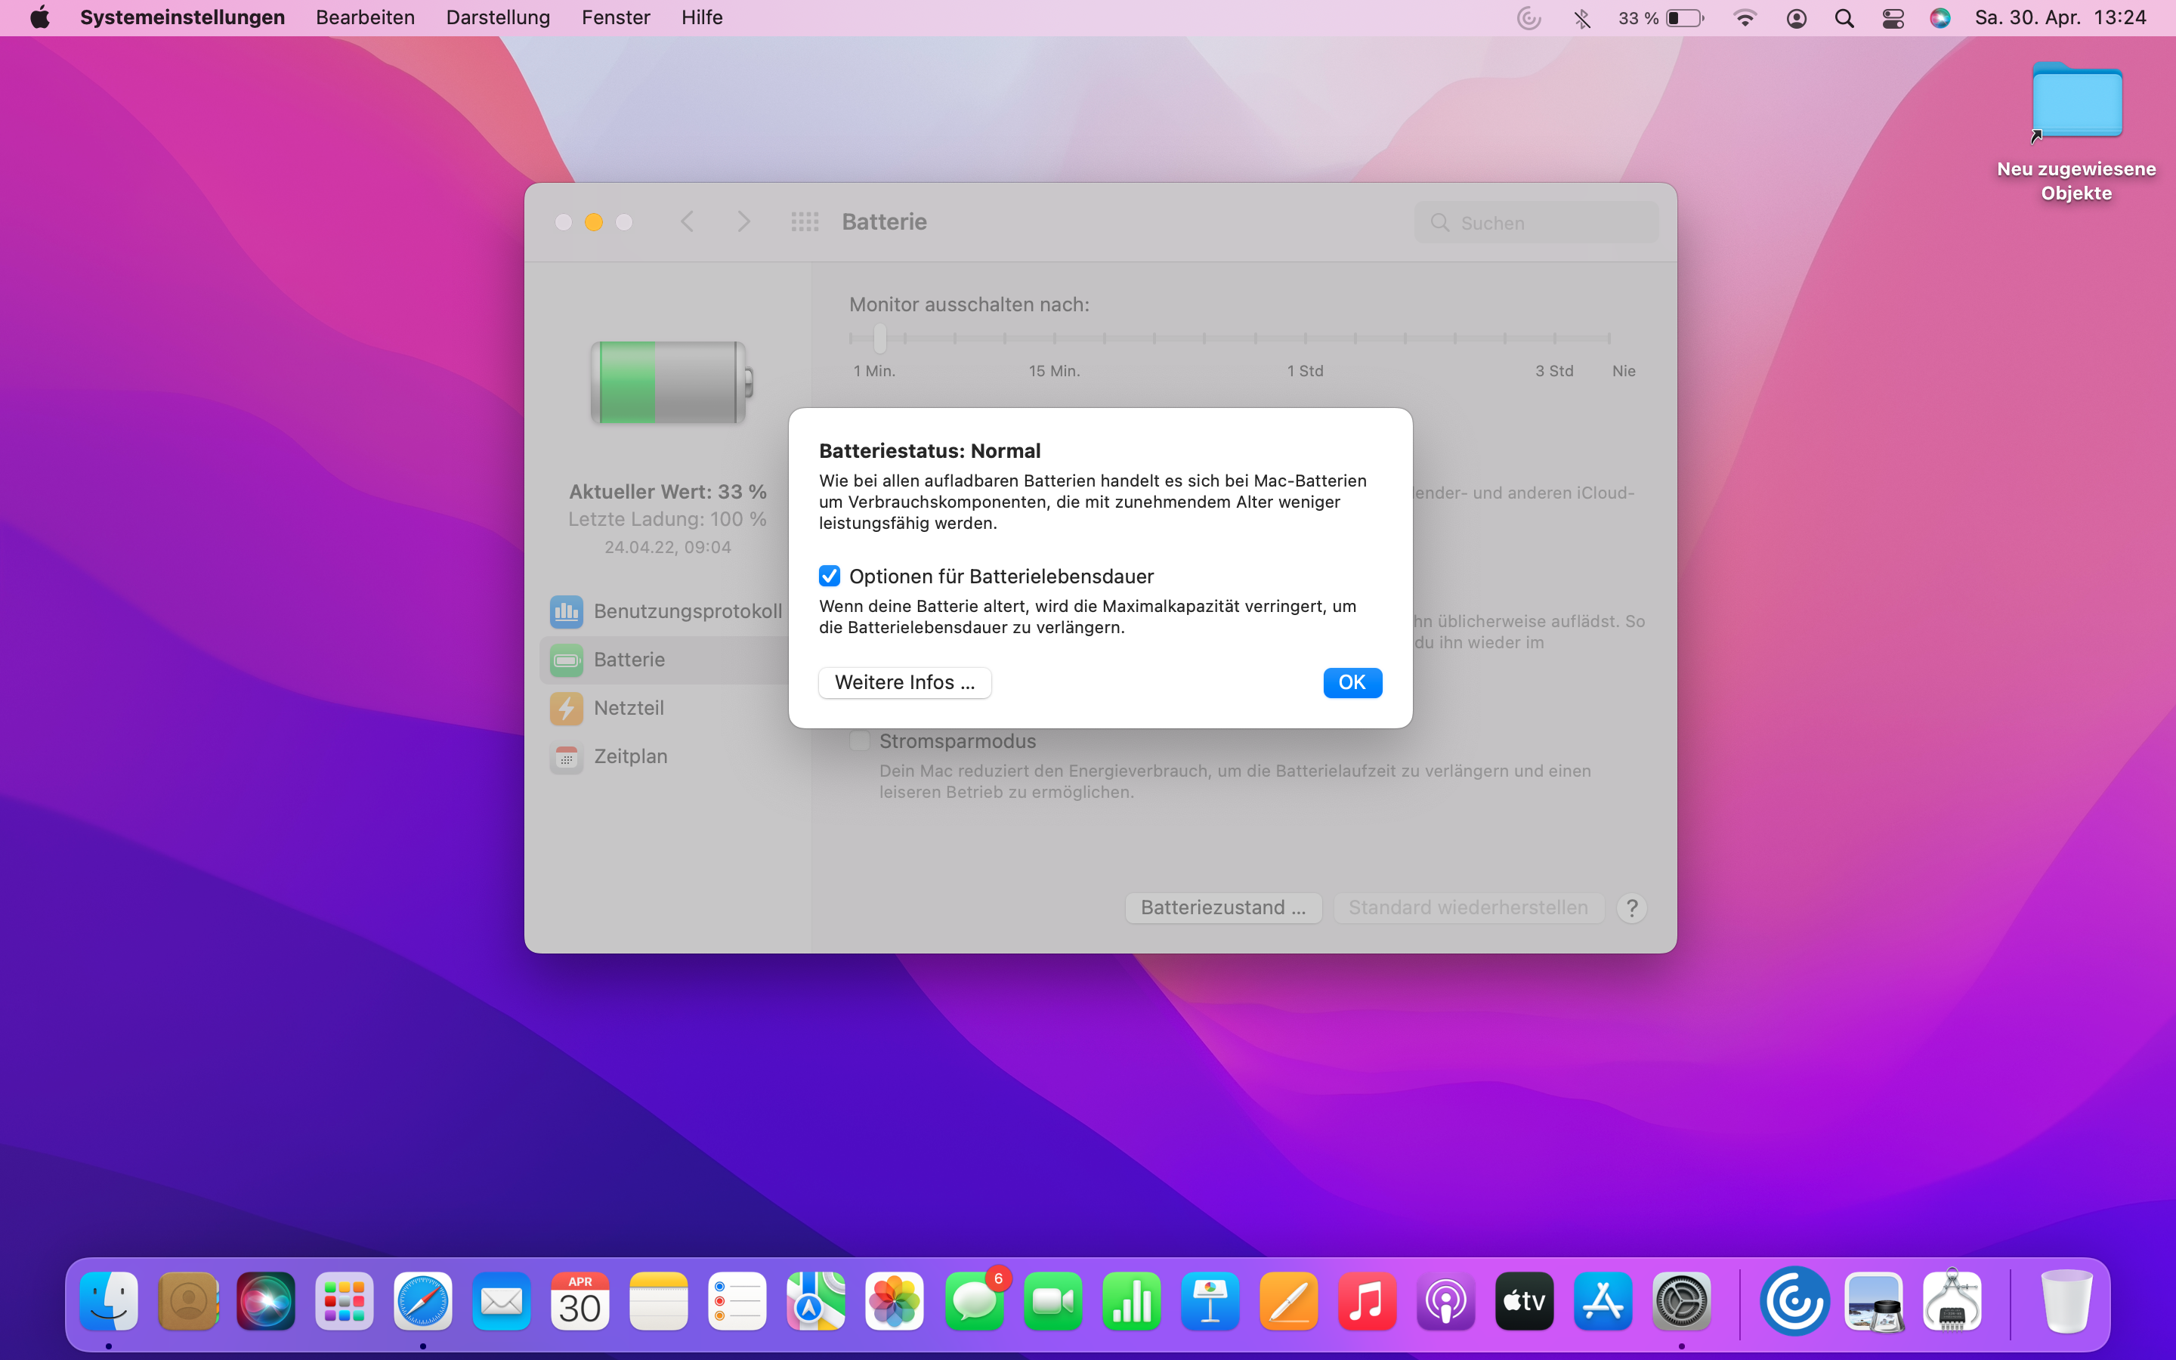Image resolution: width=2176 pixels, height=1360 pixels.
Task: Navigate back with the left chevron
Action: [x=688, y=222]
